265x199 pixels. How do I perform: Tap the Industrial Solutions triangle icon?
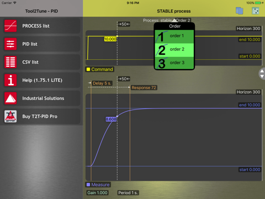point(10,98)
